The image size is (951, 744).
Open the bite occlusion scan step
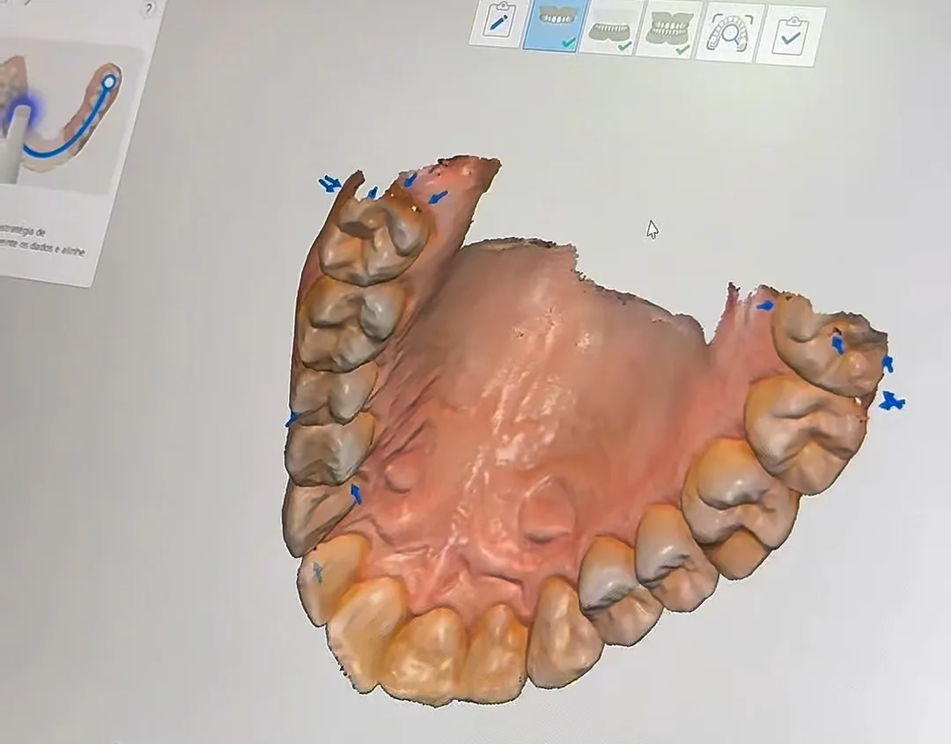(669, 30)
